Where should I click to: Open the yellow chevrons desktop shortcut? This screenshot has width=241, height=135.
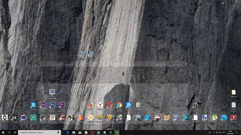pyautogui.click(x=167, y=117)
